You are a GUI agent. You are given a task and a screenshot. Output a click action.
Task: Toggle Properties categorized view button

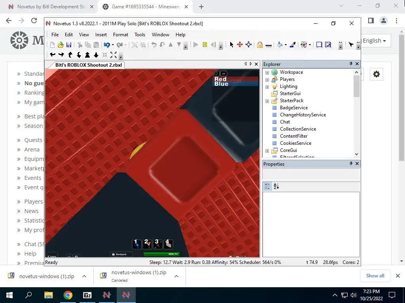click(267, 186)
